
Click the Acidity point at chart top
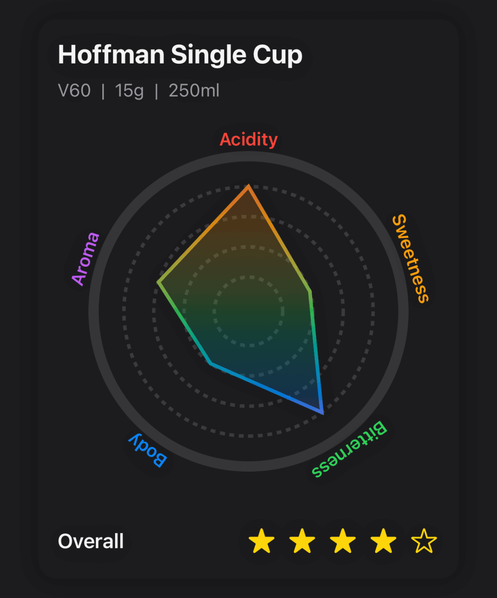tap(249, 186)
